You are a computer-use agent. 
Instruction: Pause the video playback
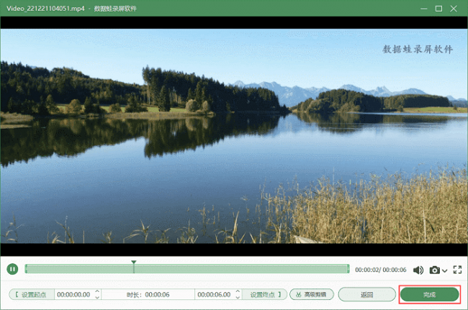point(12,269)
